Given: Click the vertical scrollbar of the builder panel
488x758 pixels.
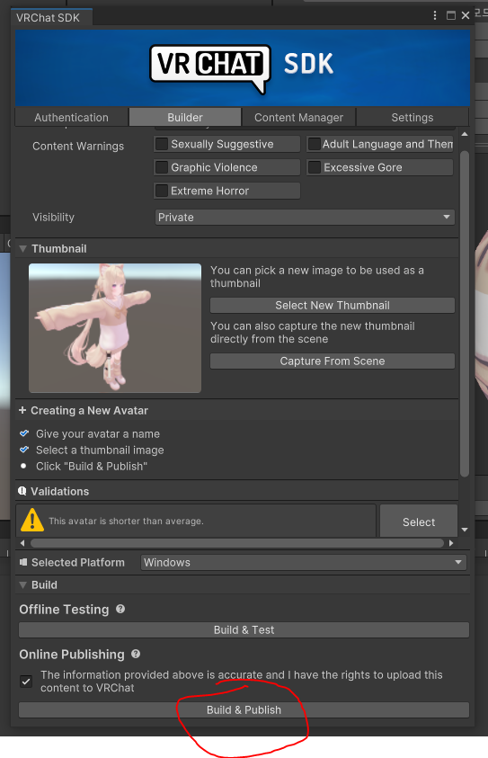Looking at the screenshot, I should (x=465, y=314).
